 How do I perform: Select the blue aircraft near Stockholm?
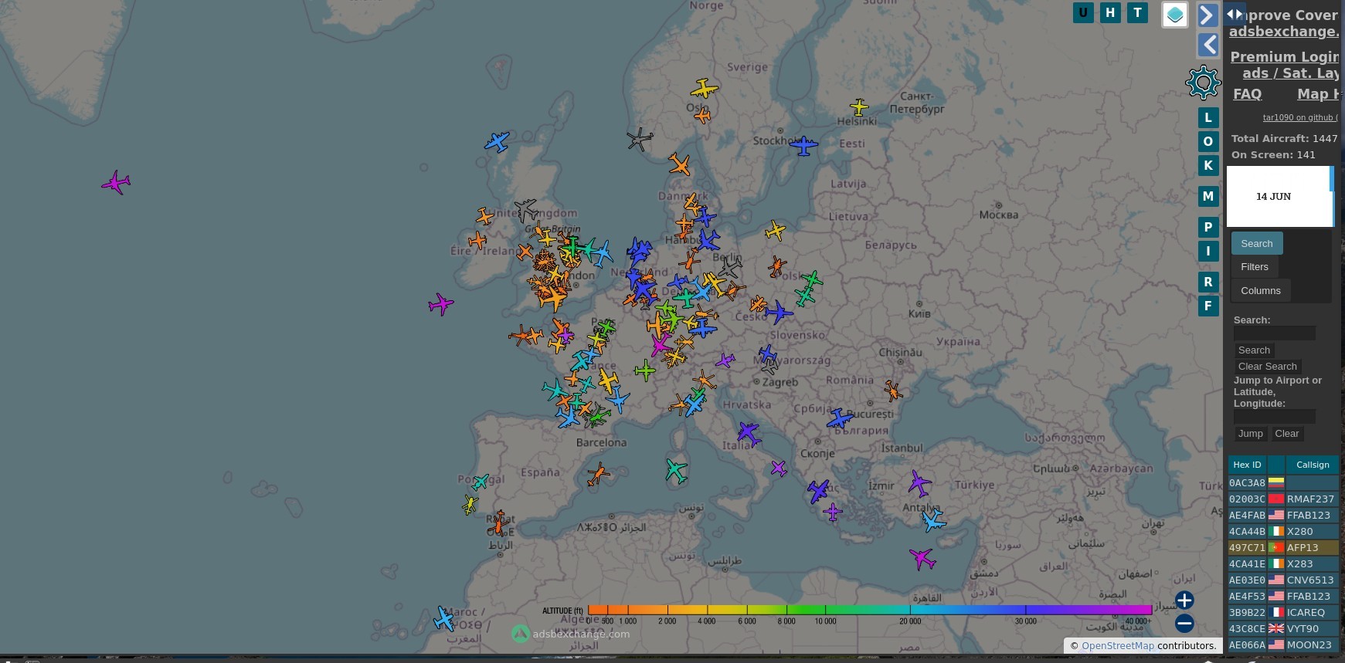[803, 146]
